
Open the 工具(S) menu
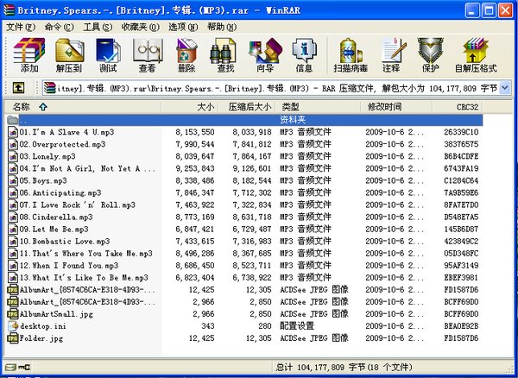click(x=98, y=27)
